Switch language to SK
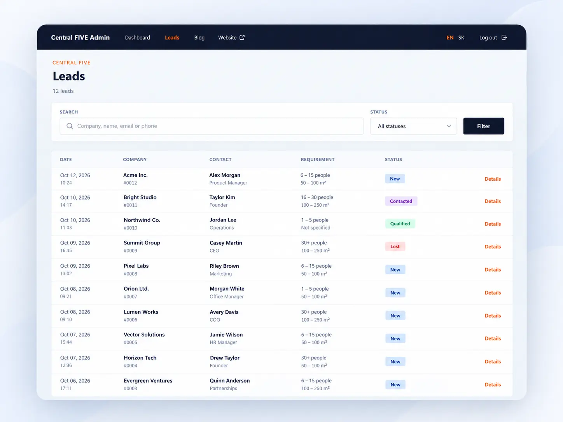Viewport: 563px width, 422px height. click(x=461, y=38)
